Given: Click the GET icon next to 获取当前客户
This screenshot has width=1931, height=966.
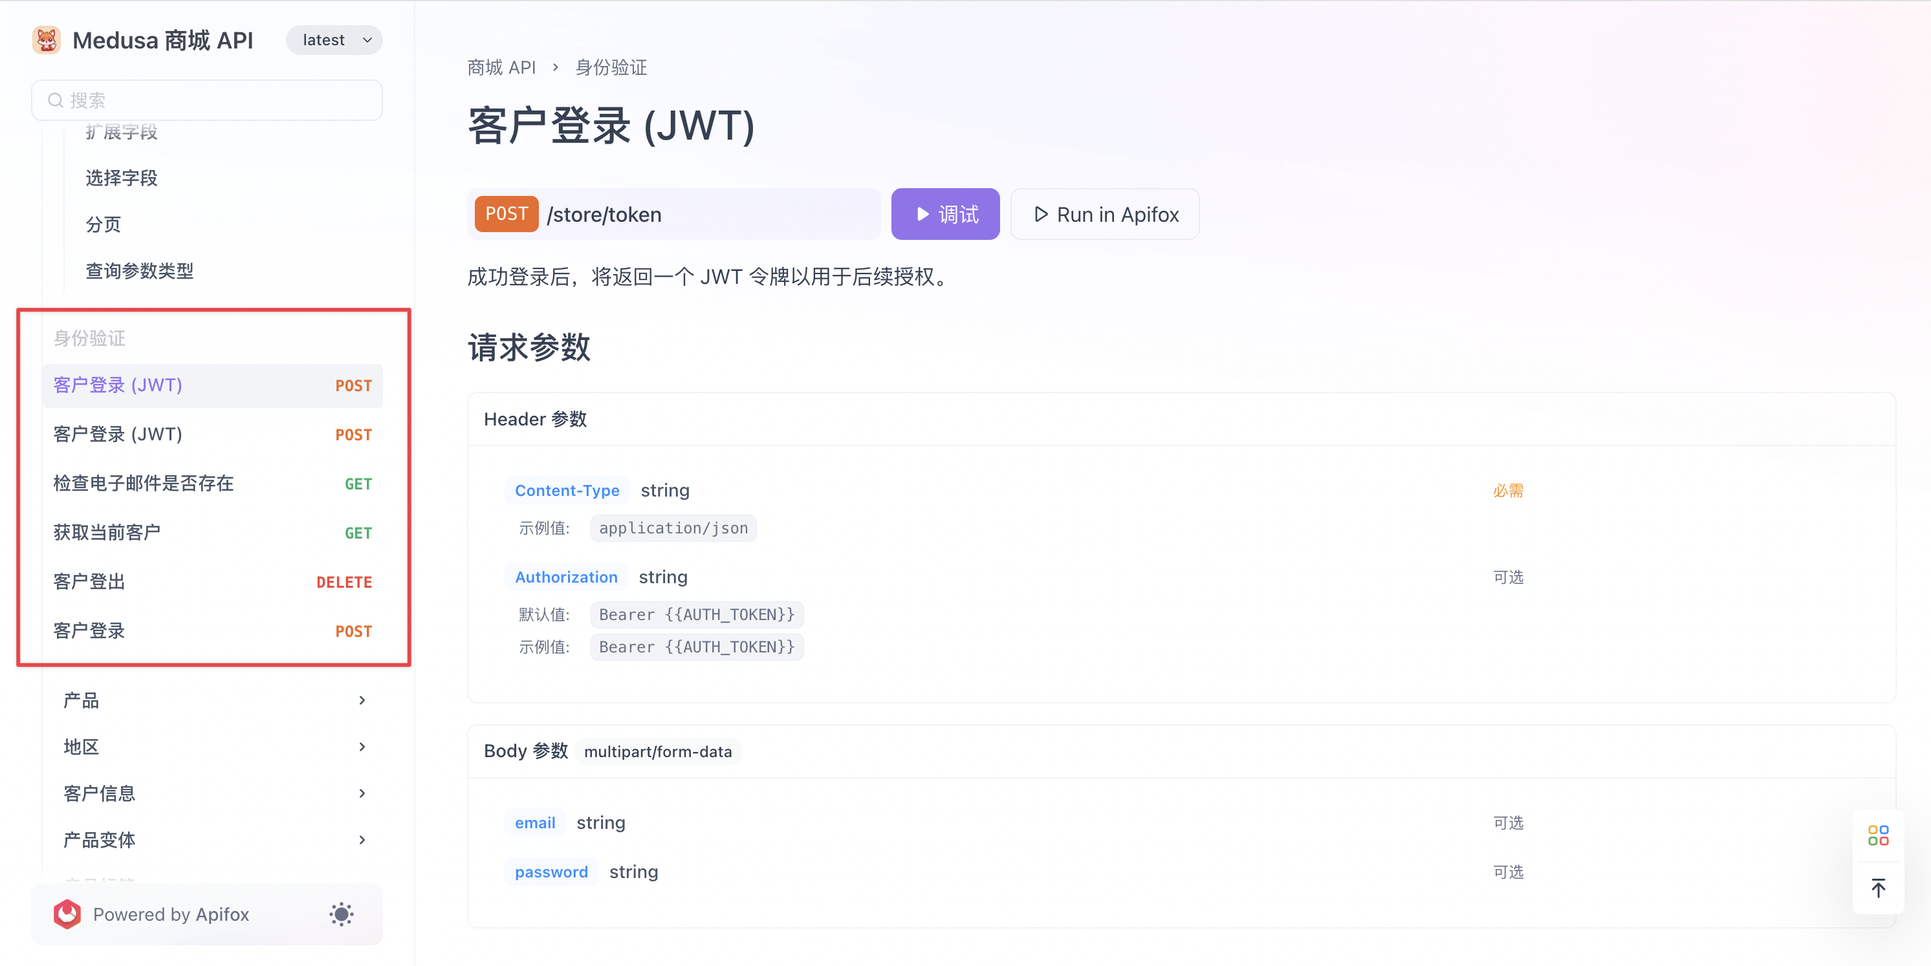Looking at the screenshot, I should [x=357, y=532].
